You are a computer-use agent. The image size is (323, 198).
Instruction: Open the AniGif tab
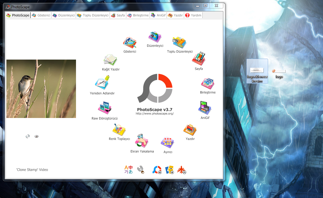click(158, 15)
